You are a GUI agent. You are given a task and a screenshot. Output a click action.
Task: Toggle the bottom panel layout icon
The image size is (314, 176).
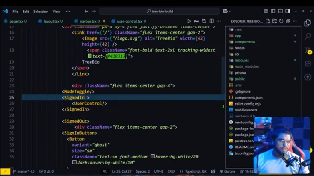pos(280,11)
